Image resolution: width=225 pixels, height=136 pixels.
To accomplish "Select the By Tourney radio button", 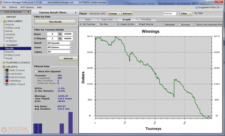I will point(81,24).
